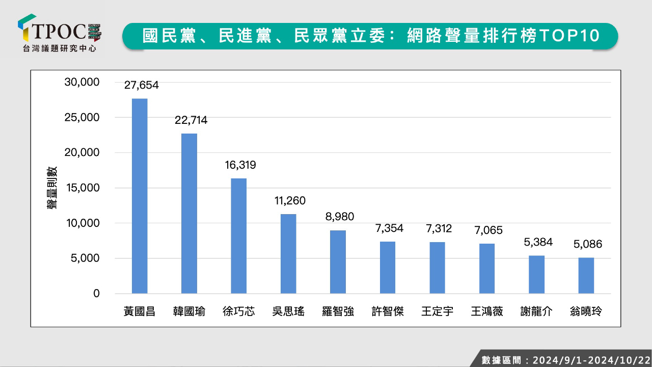Viewport: 652px width, 367px height.
Task: Click the 27,654 data label
Action: 142,85
